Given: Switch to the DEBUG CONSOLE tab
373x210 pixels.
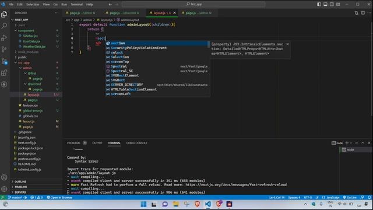Looking at the screenshot, I should (136, 143).
